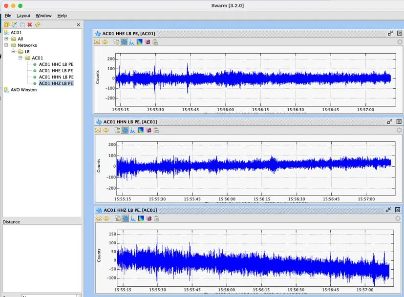
Task: Remove data source with red X icon
Action: tap(30, 25)
